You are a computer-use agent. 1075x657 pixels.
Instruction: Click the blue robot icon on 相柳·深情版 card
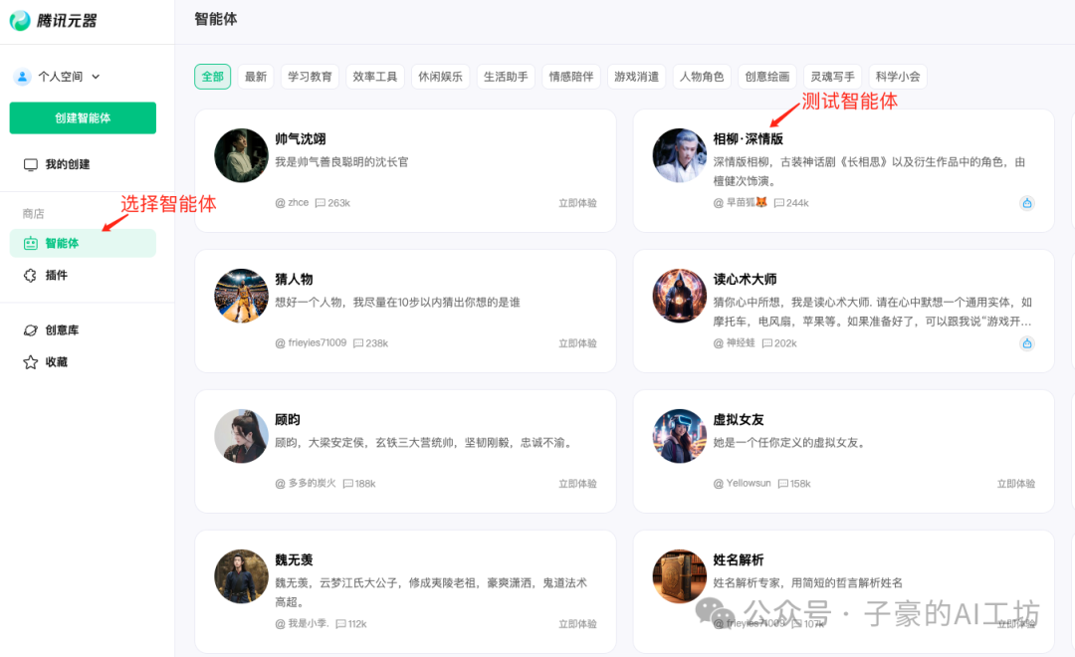pos(1029,202)
